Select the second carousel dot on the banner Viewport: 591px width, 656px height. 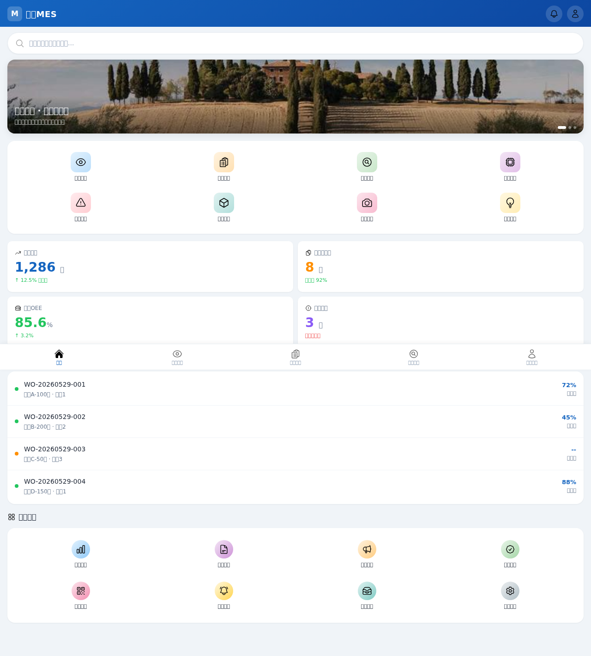(x=570, y=128)
